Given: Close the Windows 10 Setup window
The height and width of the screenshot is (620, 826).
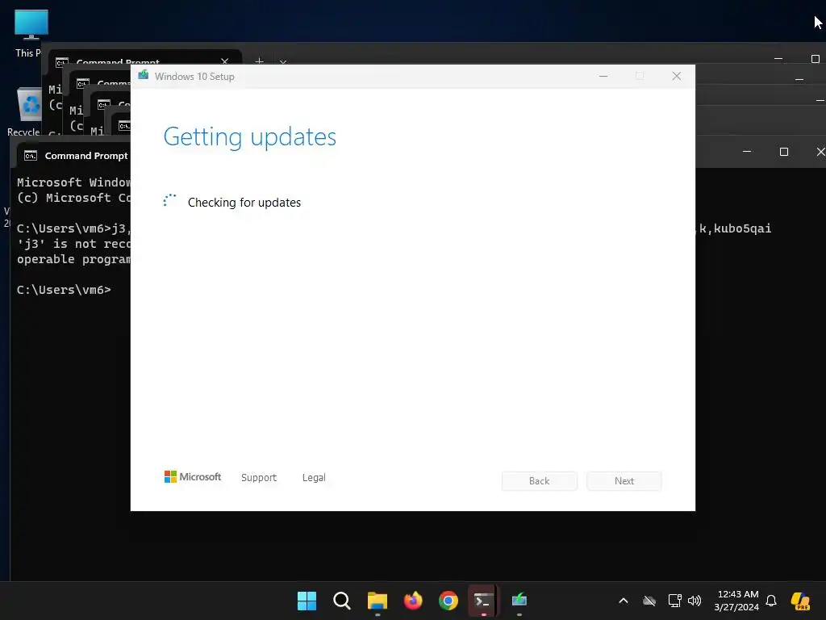Looking at the screenshot, I should tap(677, 76).
